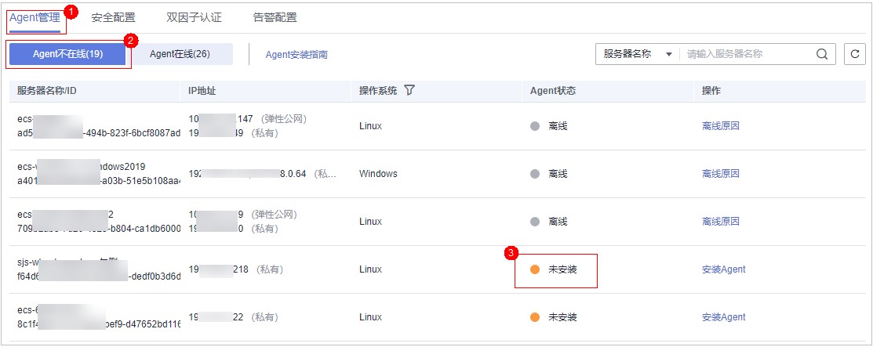Screen dimensions: 873x347
Task: Click grey status dot in the first row
Action: [x=535, y=125]
